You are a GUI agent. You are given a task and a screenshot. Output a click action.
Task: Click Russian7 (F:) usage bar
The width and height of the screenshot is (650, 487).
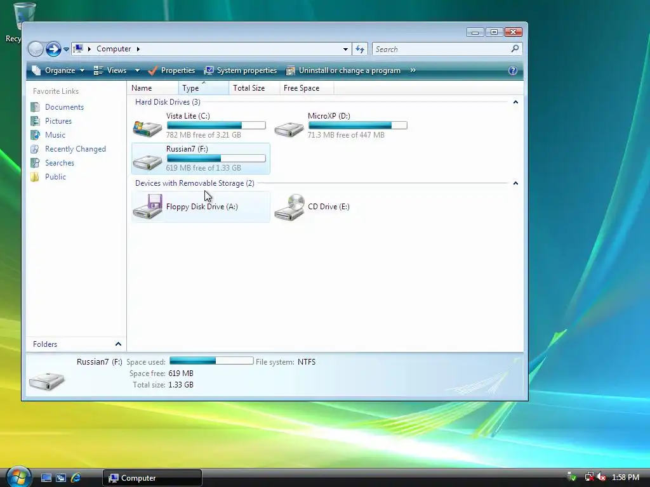pyautogui.click(x=216, y=158)
